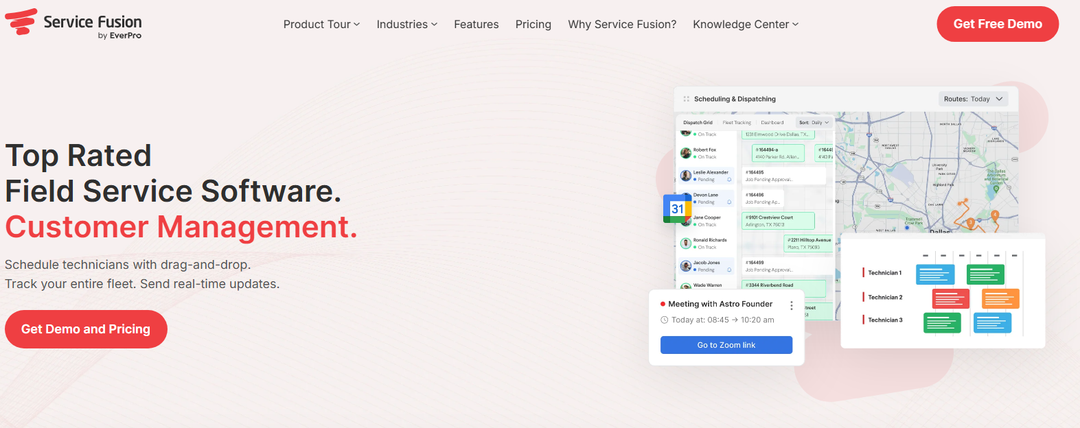Screen dimensions: 1080x428
Task: Click the bell icon in Jacob Jones row
Action: point(729,270)
